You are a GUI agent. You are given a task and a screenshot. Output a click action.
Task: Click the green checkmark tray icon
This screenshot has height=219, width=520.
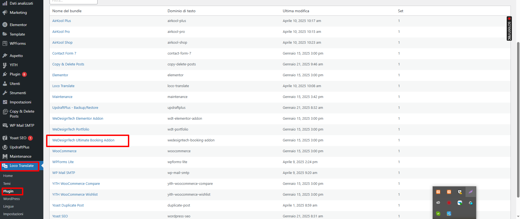point(438,214)
